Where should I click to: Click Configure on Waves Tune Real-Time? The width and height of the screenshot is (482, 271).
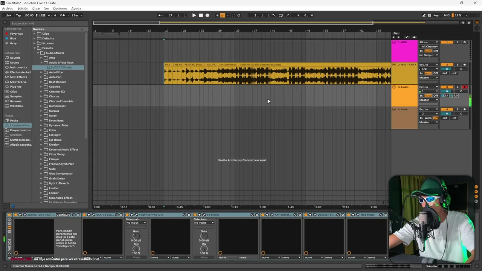[x=63, y=215]
